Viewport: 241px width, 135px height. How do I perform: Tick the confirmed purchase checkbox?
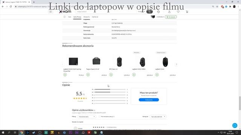(99, 117)
